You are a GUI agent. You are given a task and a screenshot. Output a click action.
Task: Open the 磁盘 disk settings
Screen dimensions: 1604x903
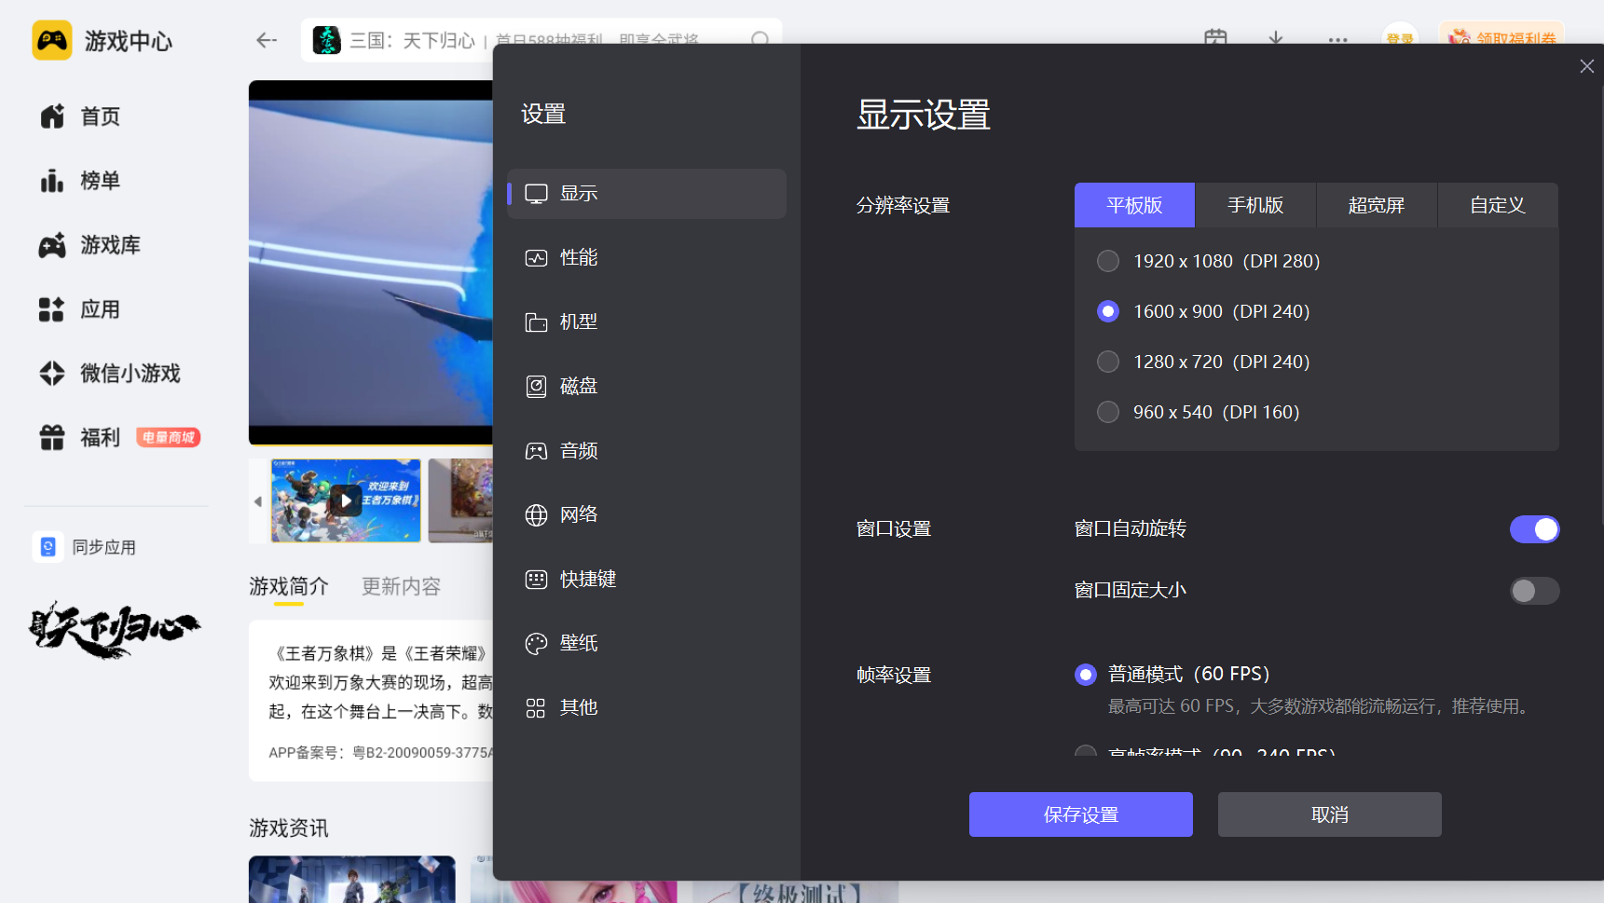pyautogui.click(x=578, y=387)
